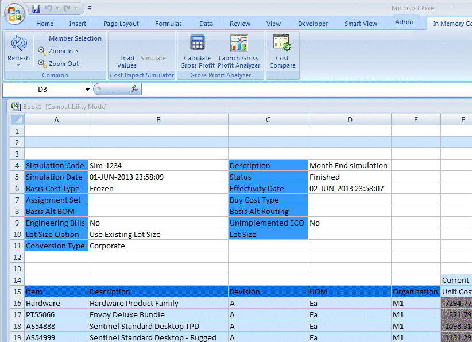Viewport: 472px width, 342px height.
Task: Click the Select All corner box
Action: 17,119
